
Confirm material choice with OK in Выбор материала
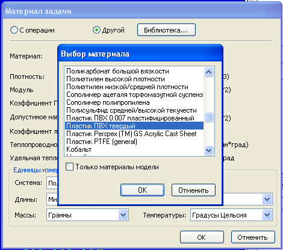coord(142,190)
